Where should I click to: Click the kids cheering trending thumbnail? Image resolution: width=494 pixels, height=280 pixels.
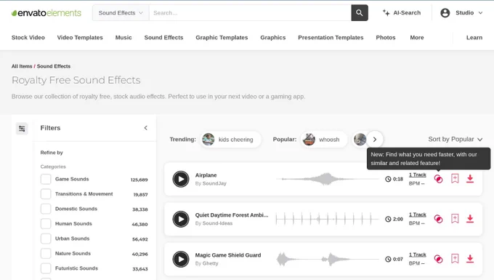[208, 140]
